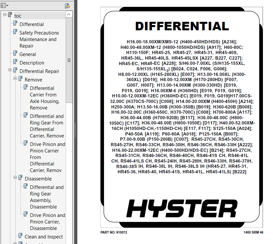The image size is (273, 244).
Task: Select the Differential Repair bookmark
Action: [39, 71]
